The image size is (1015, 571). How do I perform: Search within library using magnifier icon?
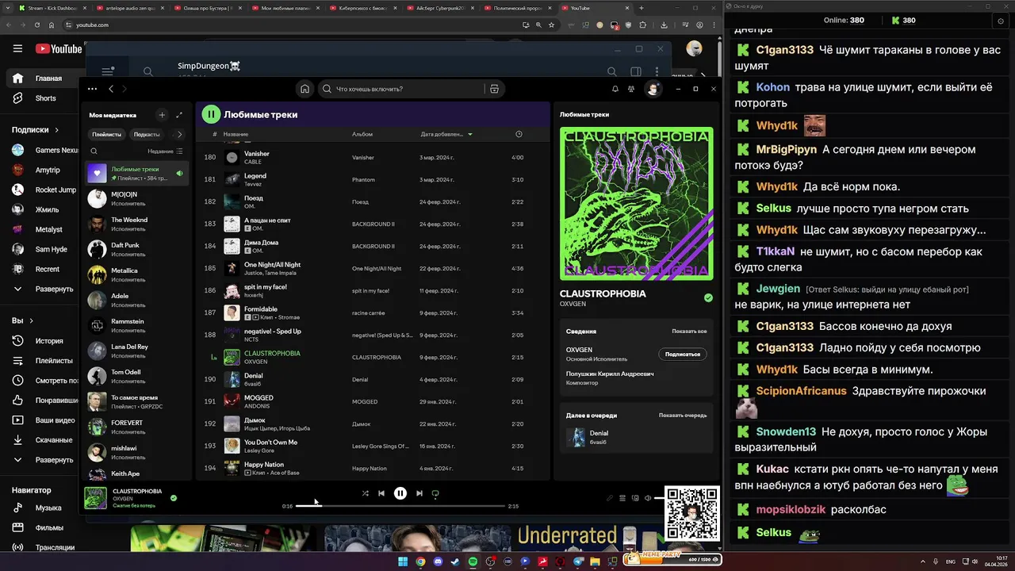[x=94, y=151]
